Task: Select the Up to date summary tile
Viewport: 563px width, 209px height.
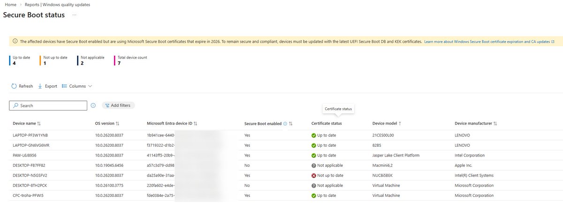Action: click(19, 60)
